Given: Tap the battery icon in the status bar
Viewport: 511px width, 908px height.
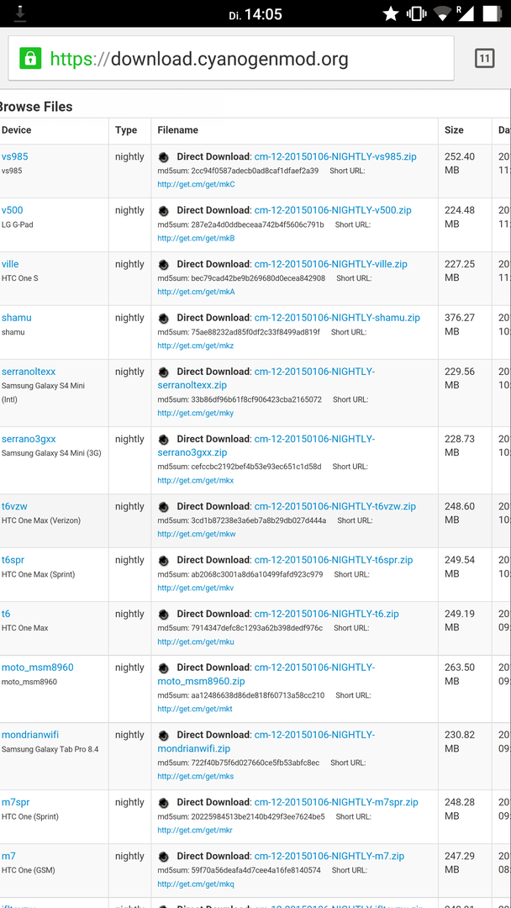Looking at the screenshot, I should [x=491, y=13].
